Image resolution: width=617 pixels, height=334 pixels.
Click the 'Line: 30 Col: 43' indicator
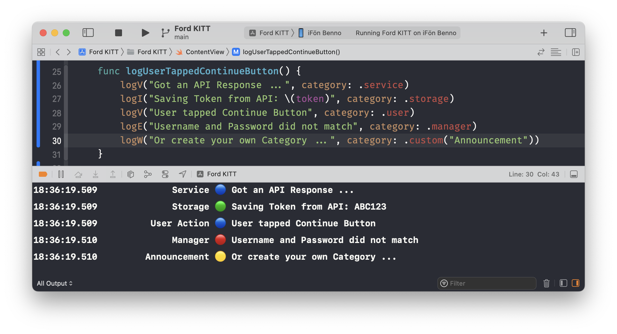click(534, 174)
